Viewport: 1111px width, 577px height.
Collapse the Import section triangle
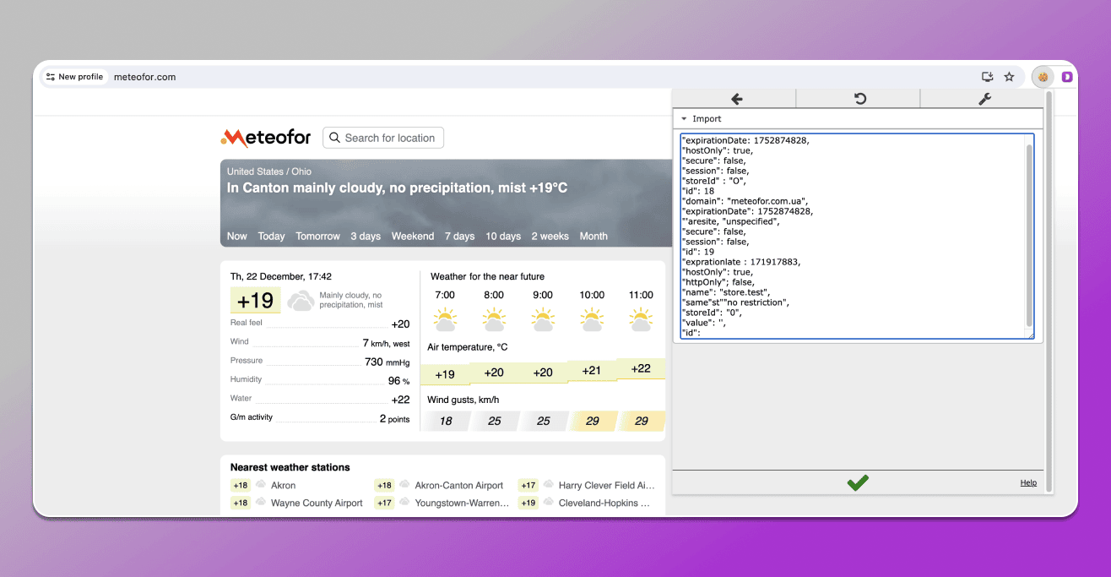click(x=684, y=119)
